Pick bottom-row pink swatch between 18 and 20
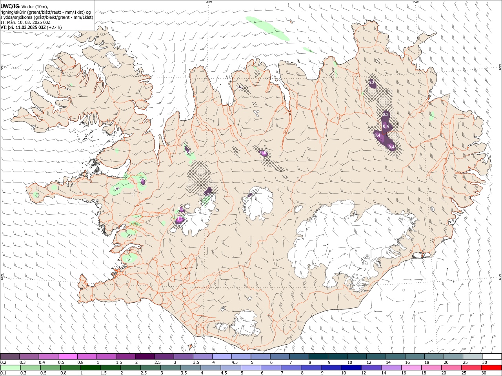The image size is (502, 376). 431,368
